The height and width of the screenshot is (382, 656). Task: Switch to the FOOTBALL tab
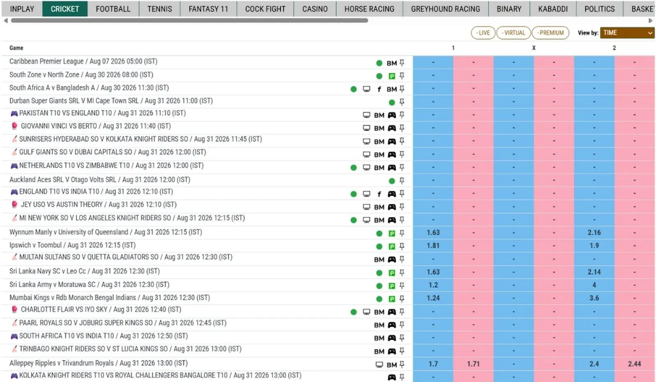click(x=113, y=9)
